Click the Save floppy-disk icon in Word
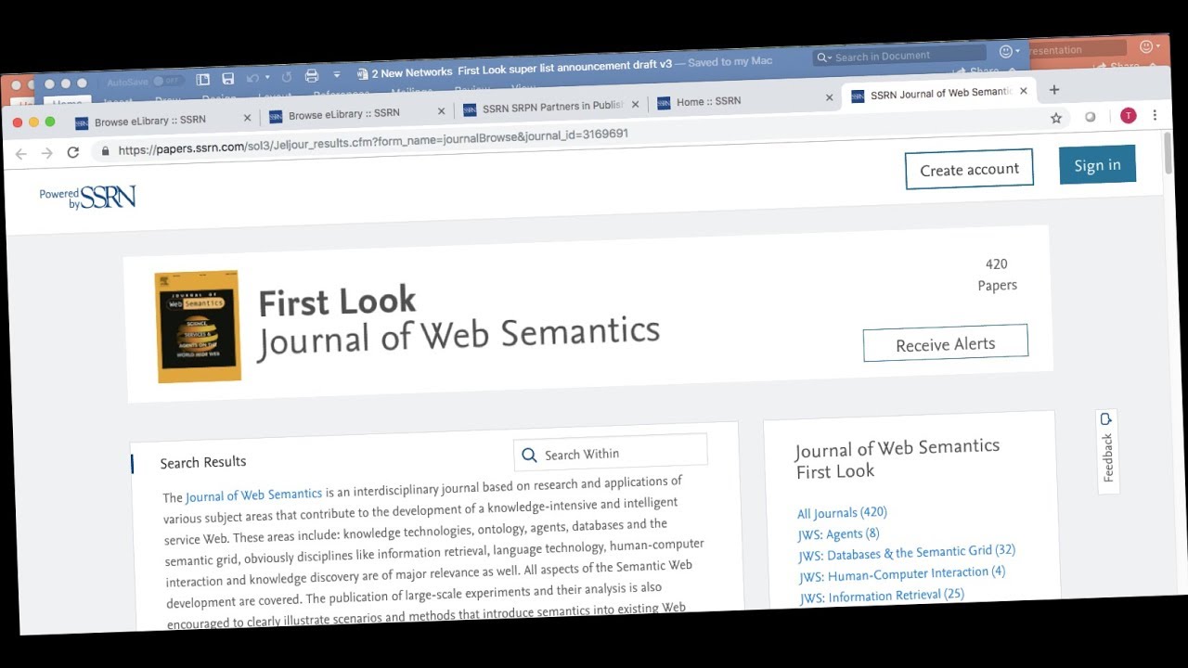 point(228,79)
